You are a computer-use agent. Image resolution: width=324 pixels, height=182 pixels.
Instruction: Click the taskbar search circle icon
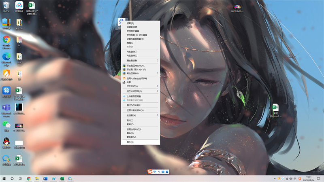point(12,178)
